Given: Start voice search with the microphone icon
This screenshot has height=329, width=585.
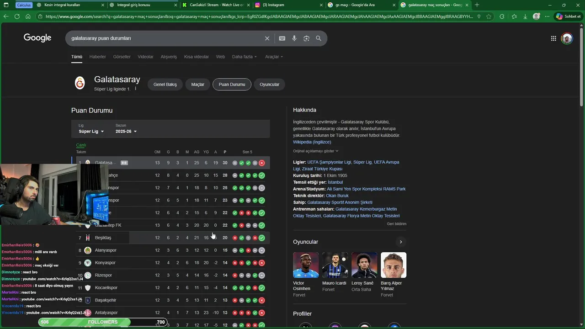Looking at the screenshot, I should tap(294, 38).
